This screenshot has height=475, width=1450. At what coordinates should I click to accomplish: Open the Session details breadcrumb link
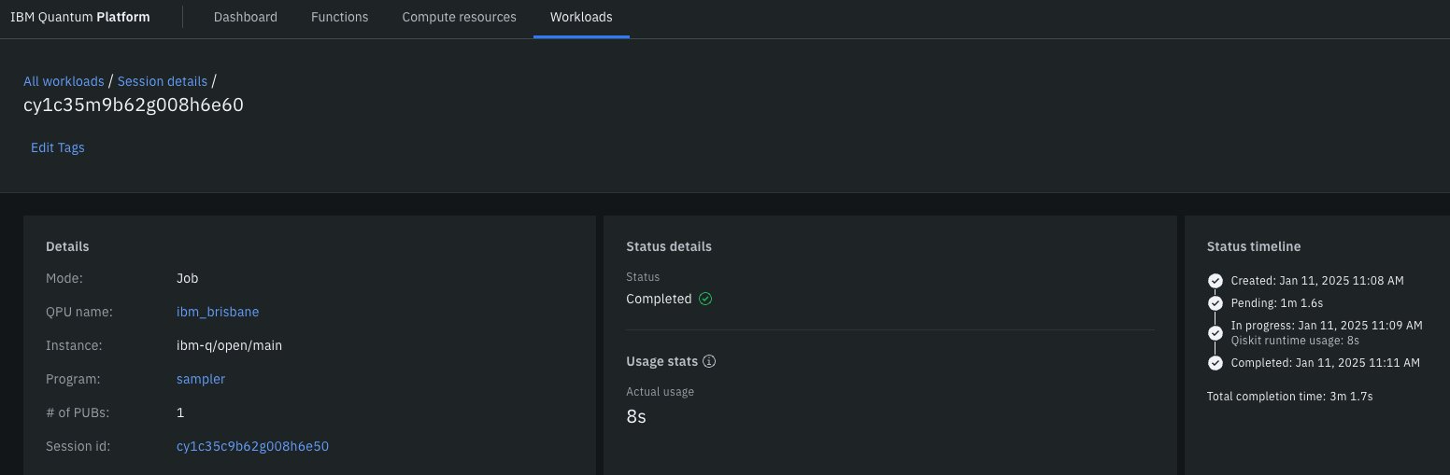point(163,81)
